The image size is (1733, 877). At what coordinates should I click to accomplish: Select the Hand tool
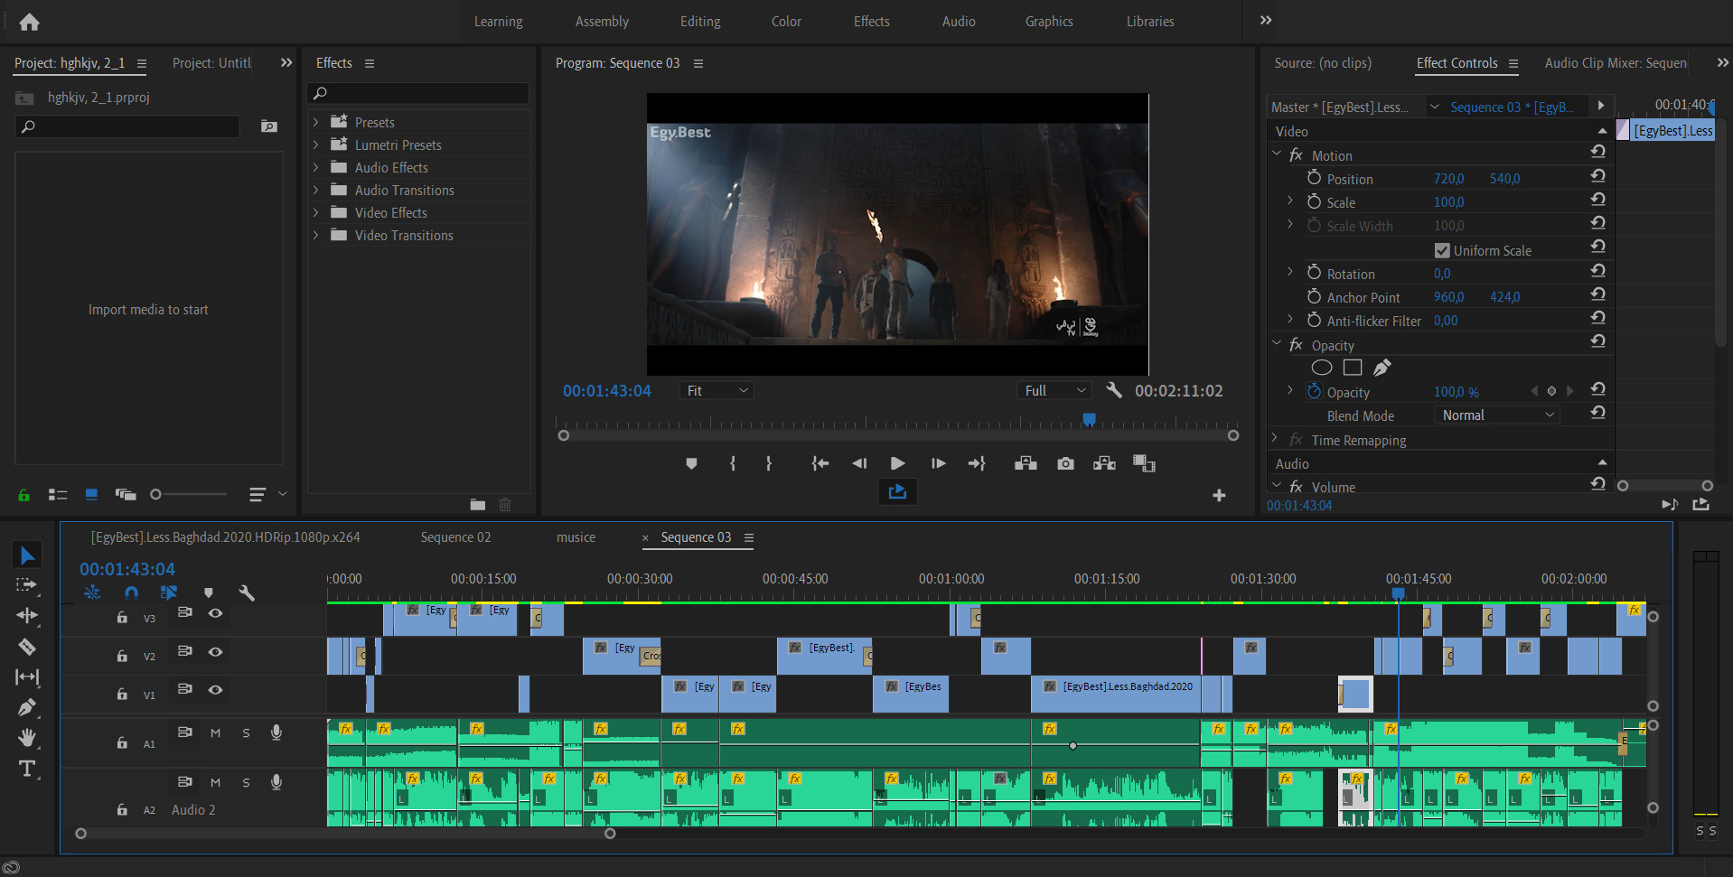pos(27,738)
